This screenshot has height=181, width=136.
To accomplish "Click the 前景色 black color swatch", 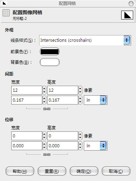I will [x=50, y=52].
